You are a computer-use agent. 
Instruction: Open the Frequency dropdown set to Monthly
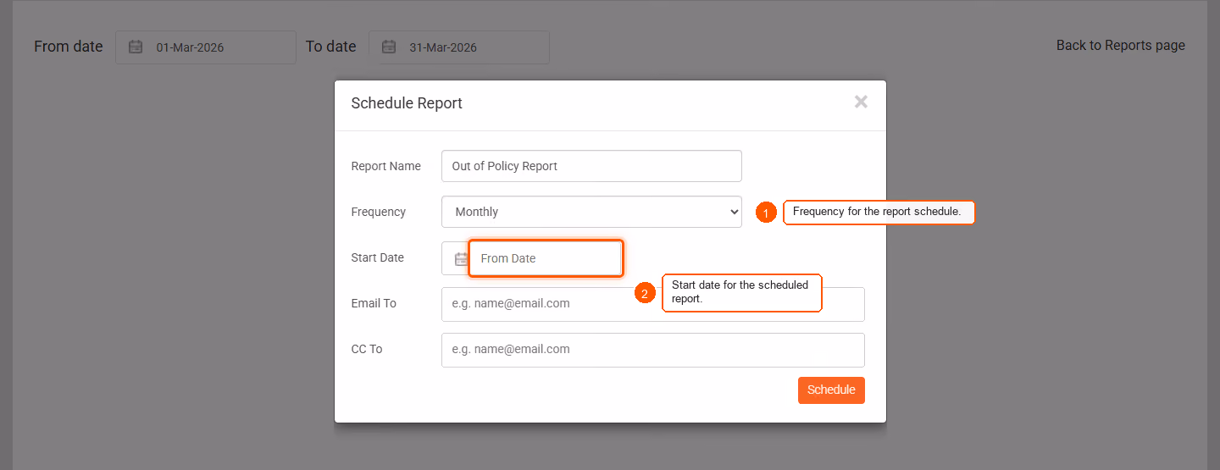coord(591,212)
